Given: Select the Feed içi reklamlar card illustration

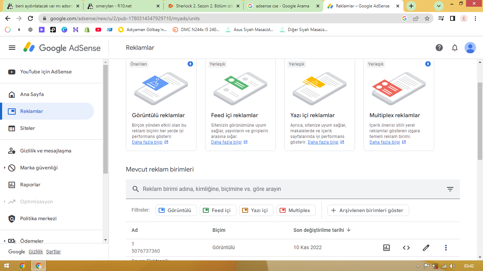Looking at the screenshot, I should tap(240, 88).
